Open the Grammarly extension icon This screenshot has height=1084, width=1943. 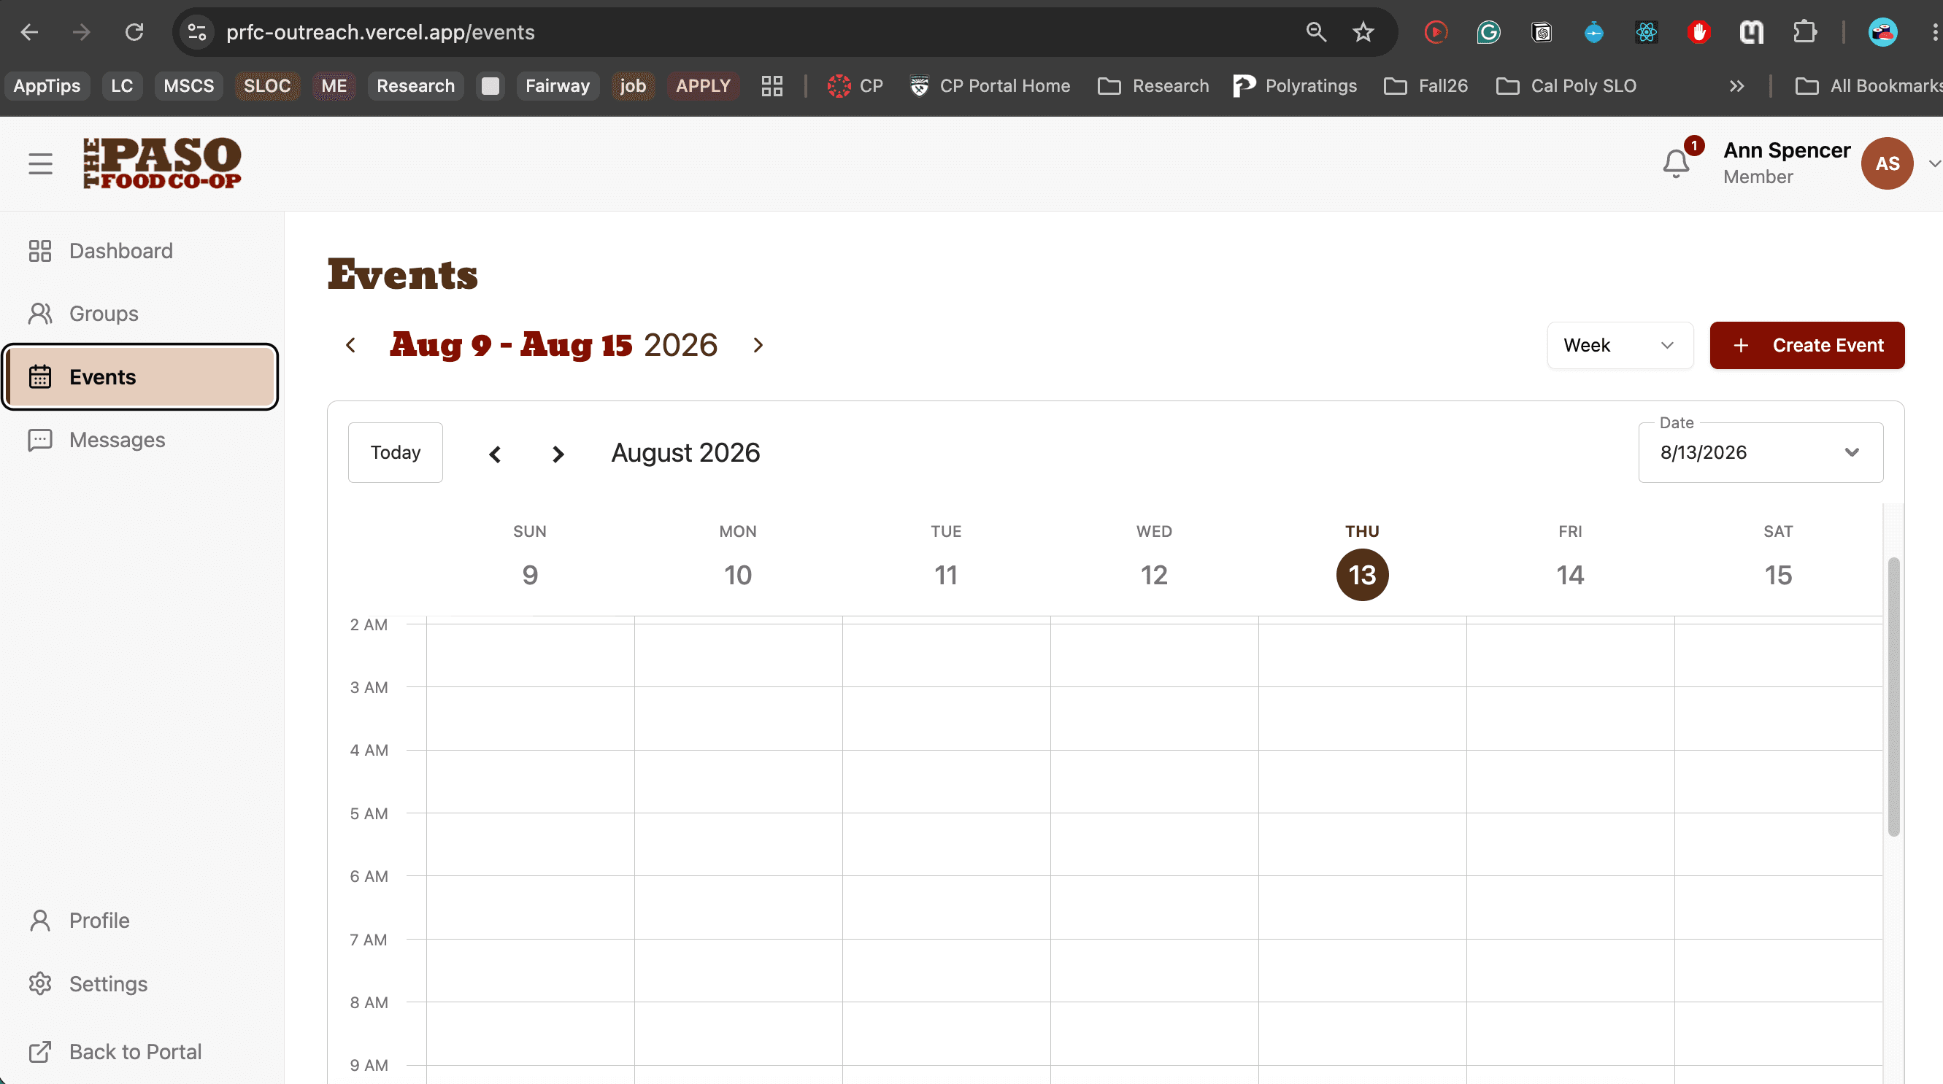pos(1488,31)
